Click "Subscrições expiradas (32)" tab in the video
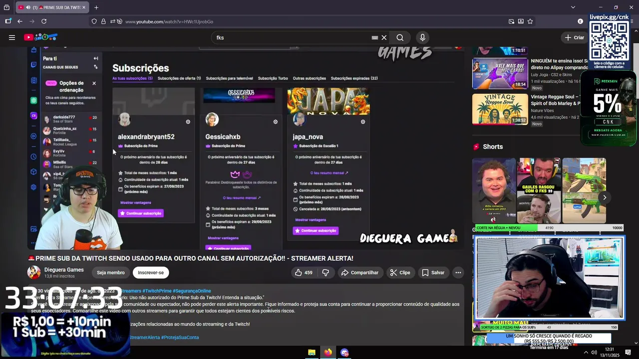The height and width of the screenshot is (359, 639). pyautogui.click(x=354, y=78)
